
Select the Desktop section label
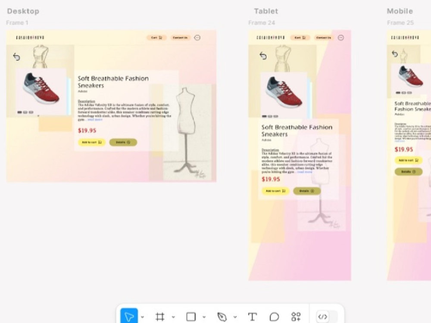[x=23, y=11]
